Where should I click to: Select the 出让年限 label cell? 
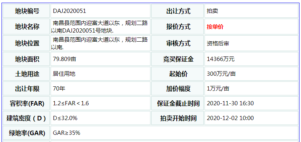point(26,88)
